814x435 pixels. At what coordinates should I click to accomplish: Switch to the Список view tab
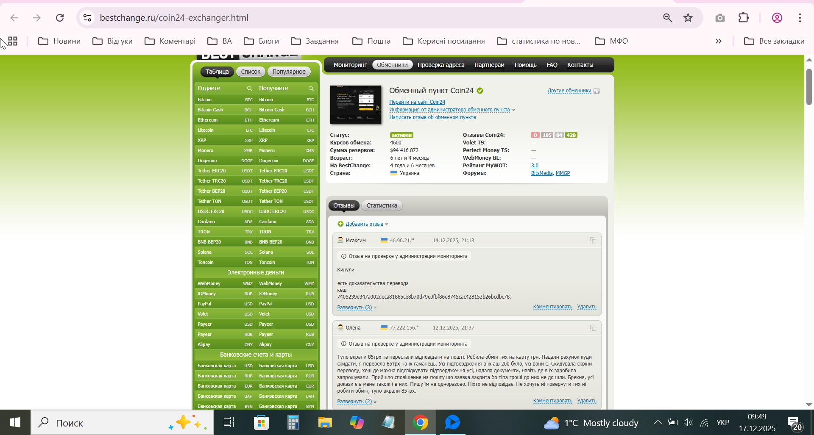point(251,72)
